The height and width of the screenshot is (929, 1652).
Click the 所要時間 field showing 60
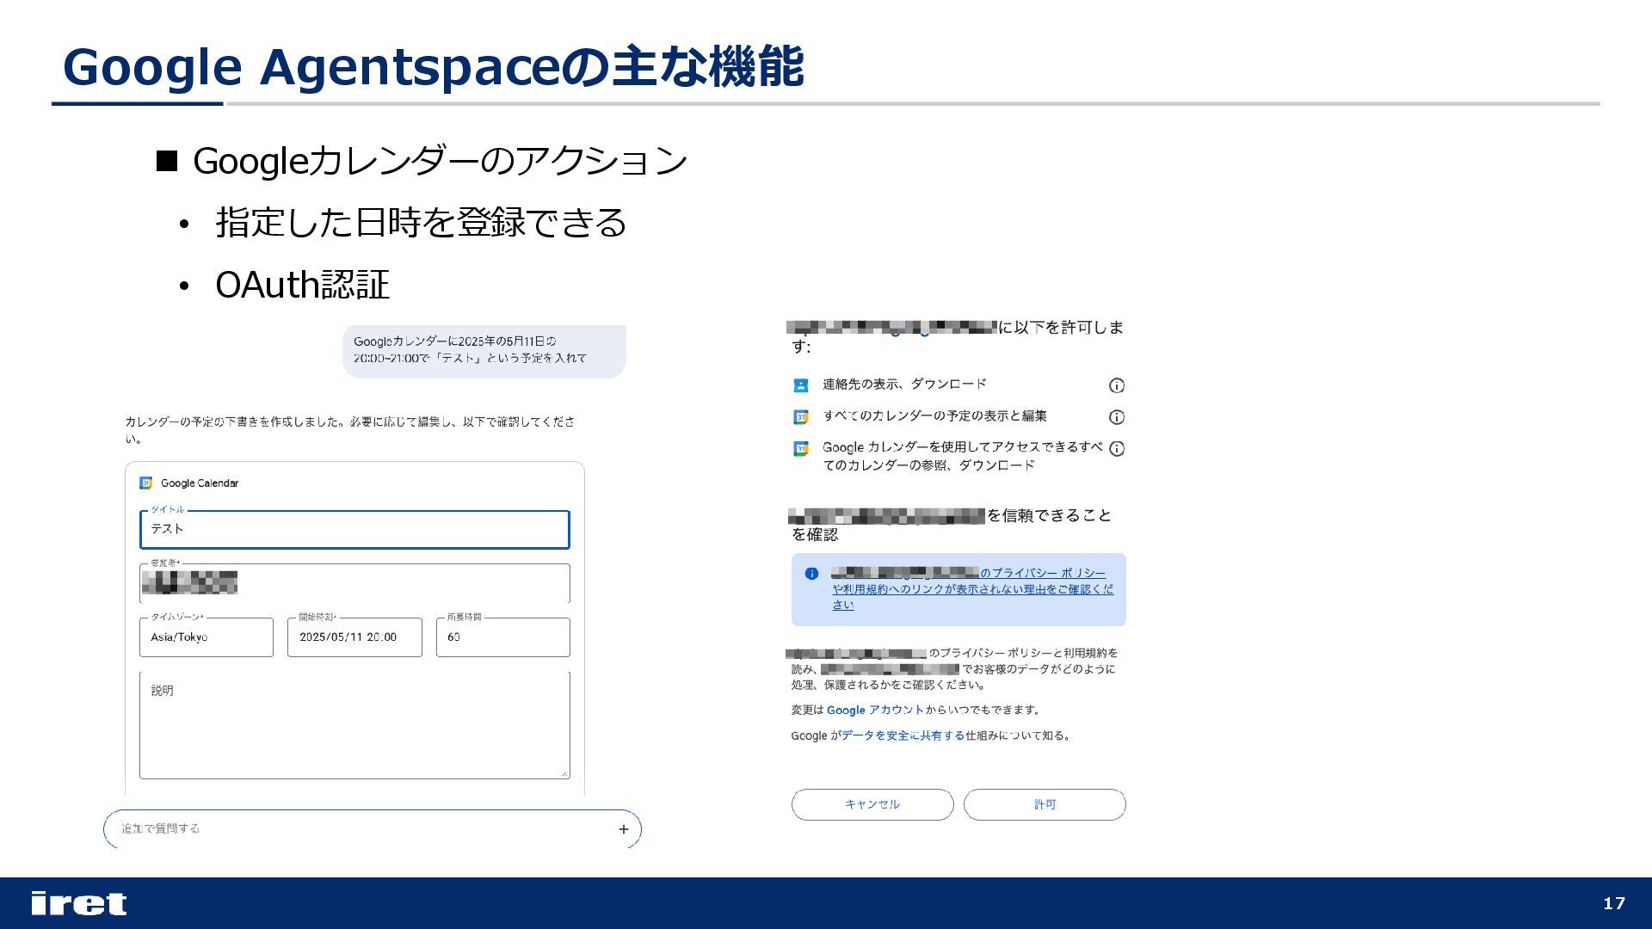[x=503, y=637]
